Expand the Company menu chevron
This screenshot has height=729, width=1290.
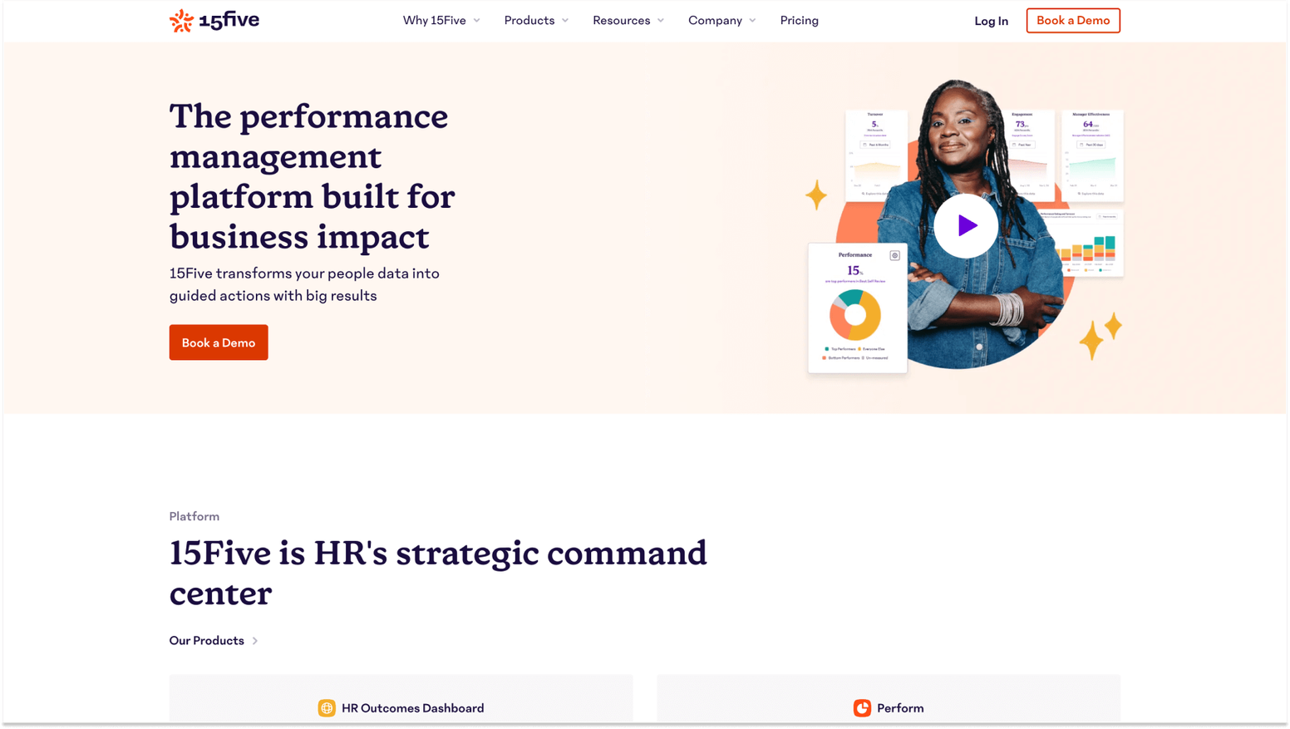(752, 21)
